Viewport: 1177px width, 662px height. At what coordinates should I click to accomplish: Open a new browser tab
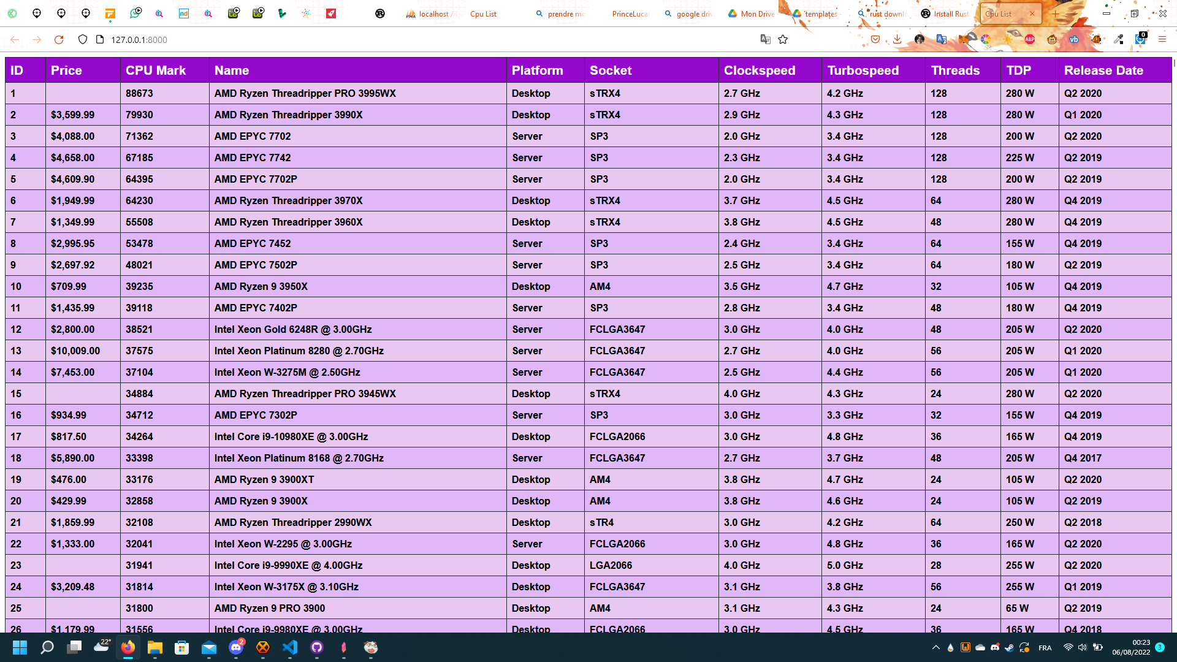(x=1055, y=13)
